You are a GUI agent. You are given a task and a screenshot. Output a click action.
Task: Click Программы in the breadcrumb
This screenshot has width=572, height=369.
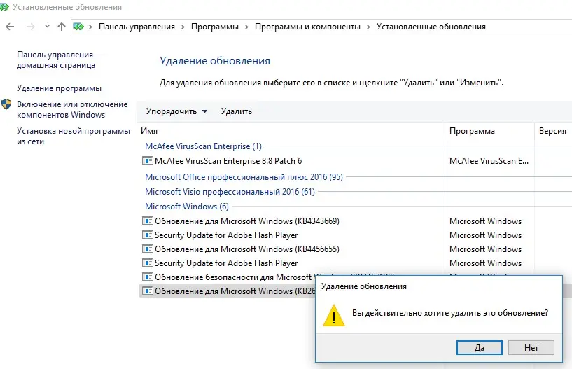click(x=215, y=27)
